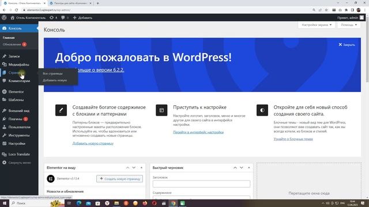Open Microsoft Edge from taskbar

click(79, 203)
